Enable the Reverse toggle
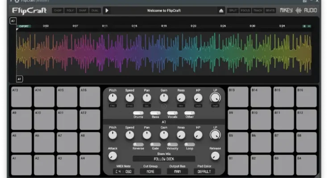 (x=138, y=145)
